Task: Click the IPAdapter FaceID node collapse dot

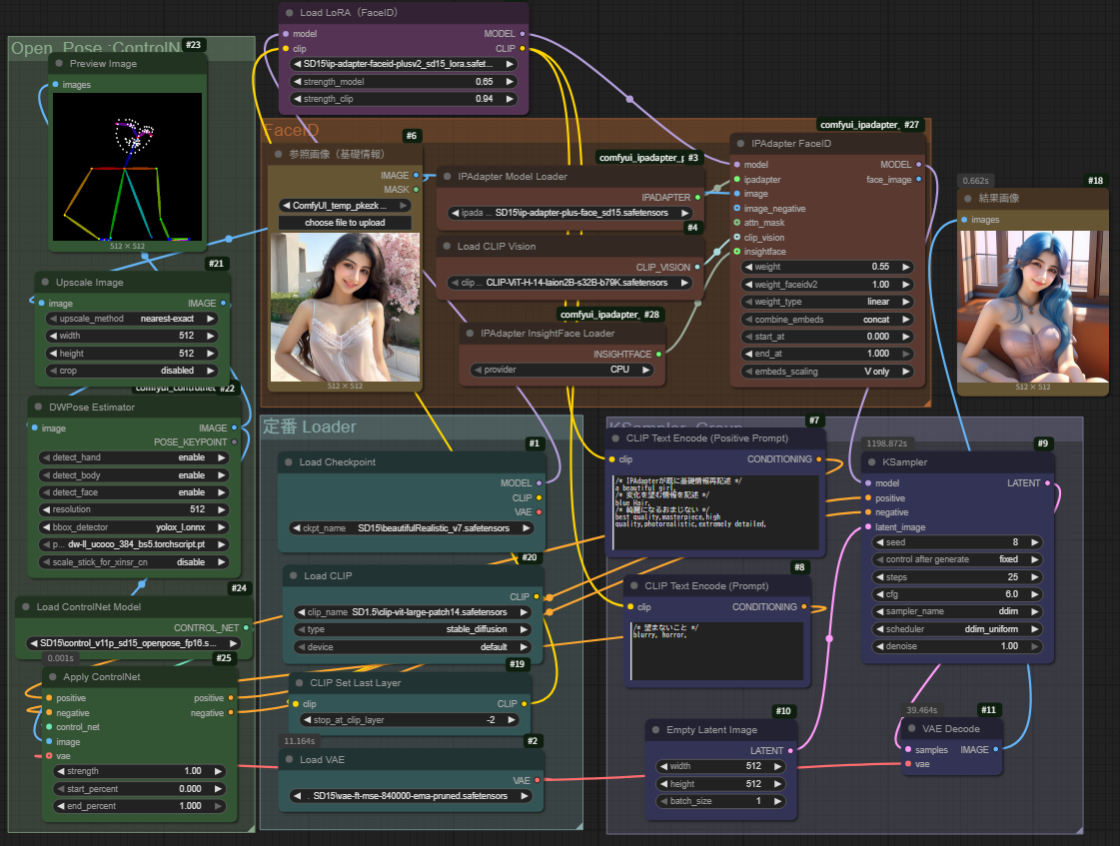Action: point(740,144)
